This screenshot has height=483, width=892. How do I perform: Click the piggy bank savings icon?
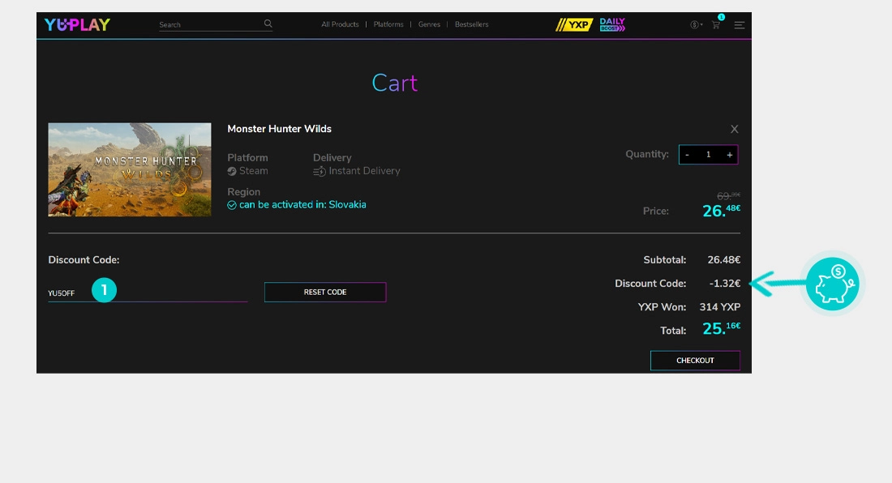pos(832,284)
